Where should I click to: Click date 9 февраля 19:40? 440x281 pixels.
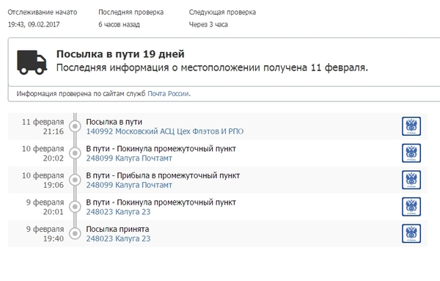click(x=45, y=234)
